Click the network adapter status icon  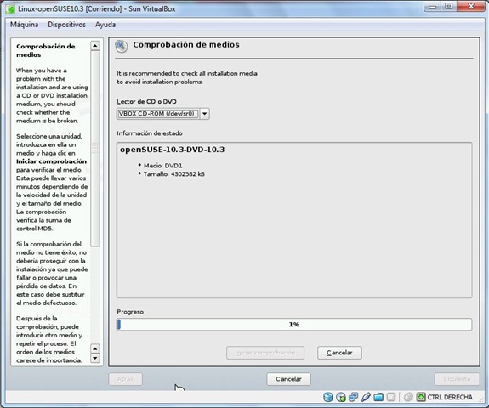pos(353,397)
